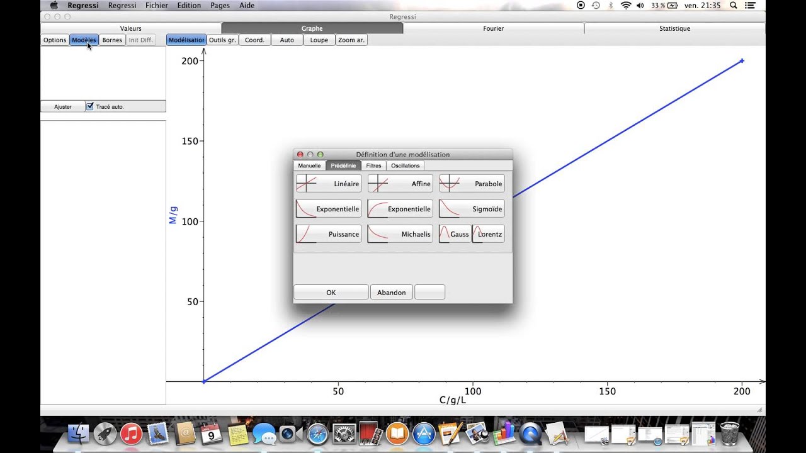Switch to the Manuelle tab
806x453 pixels.
(x=309, y=165)
